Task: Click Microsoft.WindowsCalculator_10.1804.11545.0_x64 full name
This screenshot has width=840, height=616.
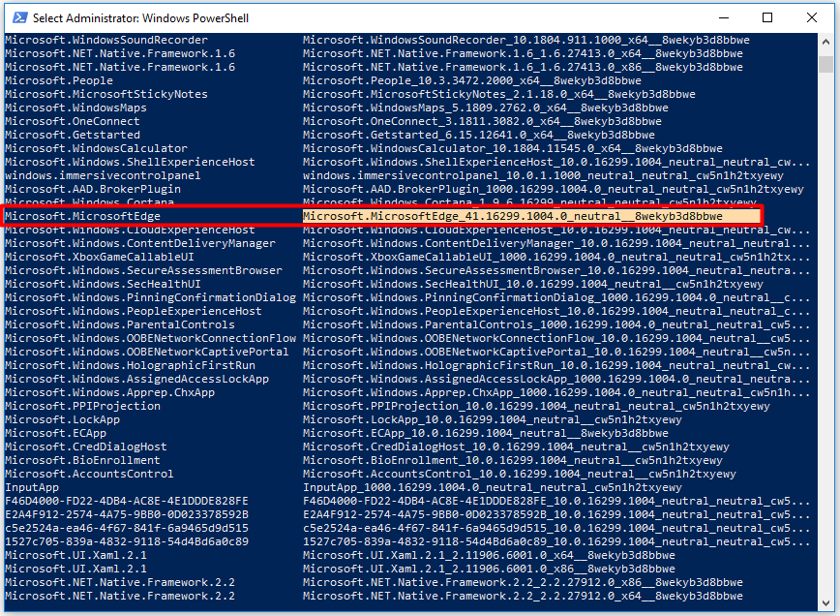Action: [x=513, y=148]
